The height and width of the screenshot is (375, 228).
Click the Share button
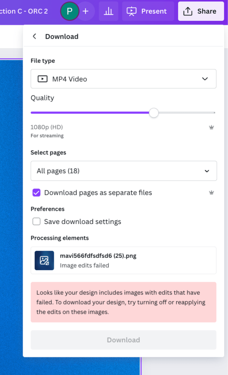click(201, 11)
